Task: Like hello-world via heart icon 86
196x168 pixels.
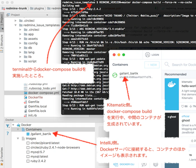Action: coord(183,106)
